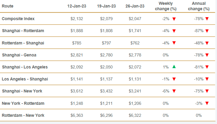The width and height of the screenshot is (217, 124).
Task: Click the $3,241 price for Shanghai - New York
Action: pyautogui.click(x=135, y=91)
